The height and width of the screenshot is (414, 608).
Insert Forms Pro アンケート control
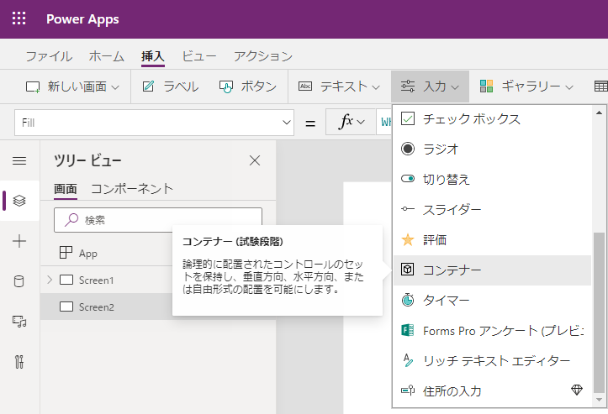coord(492,330)
